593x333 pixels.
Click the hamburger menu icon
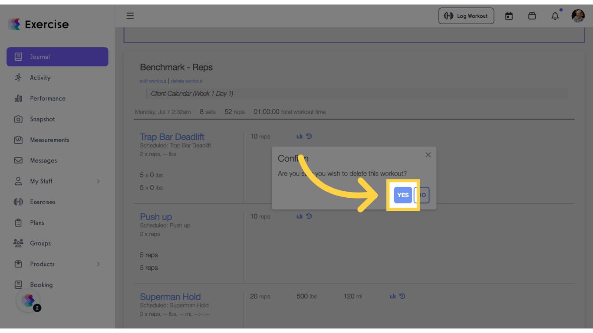[130, 16]
